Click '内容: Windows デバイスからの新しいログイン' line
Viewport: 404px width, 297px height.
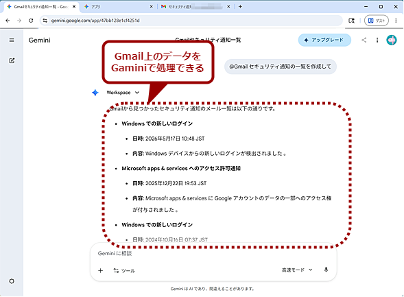pyautogui.click(x=209, y=154)
